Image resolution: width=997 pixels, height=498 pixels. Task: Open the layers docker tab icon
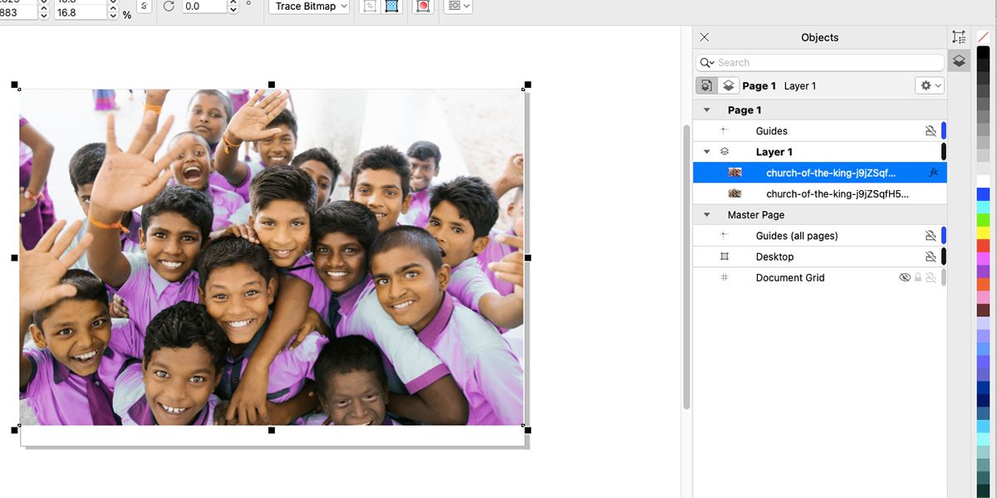tap(959, 61)
